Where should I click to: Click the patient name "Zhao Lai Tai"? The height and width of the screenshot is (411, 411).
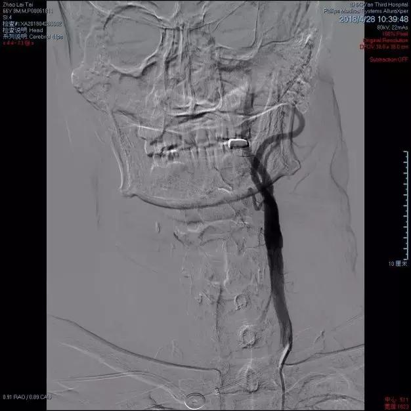pyautogui.click(x=17, y=5)
